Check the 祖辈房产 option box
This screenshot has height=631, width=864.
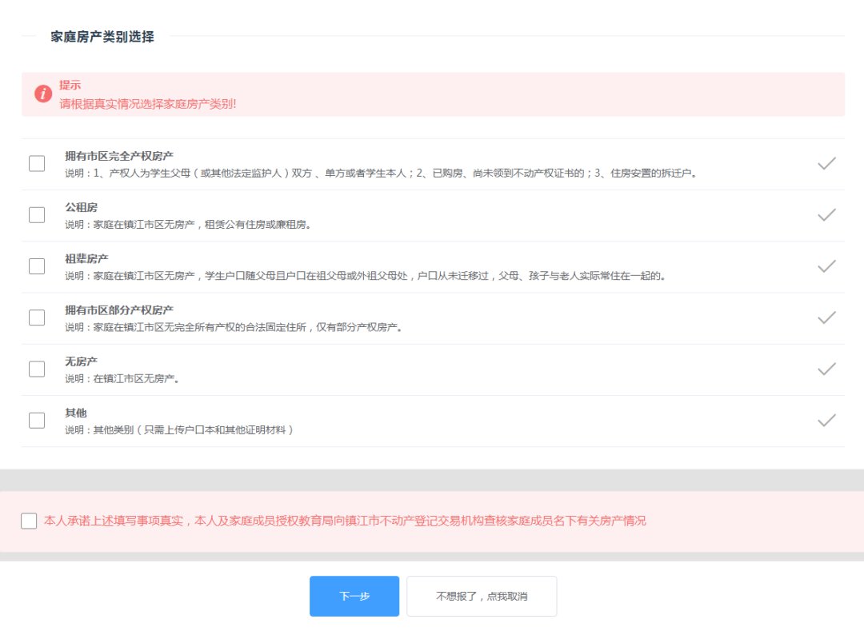(x=37, y=266)
